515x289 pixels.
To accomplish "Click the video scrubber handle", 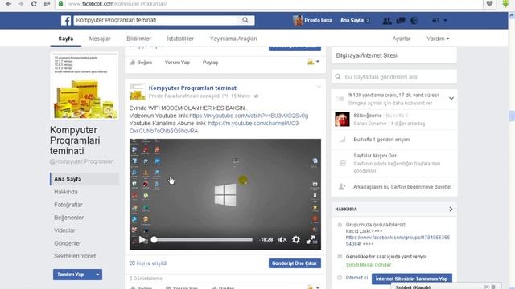I will (x=154, y=240).
